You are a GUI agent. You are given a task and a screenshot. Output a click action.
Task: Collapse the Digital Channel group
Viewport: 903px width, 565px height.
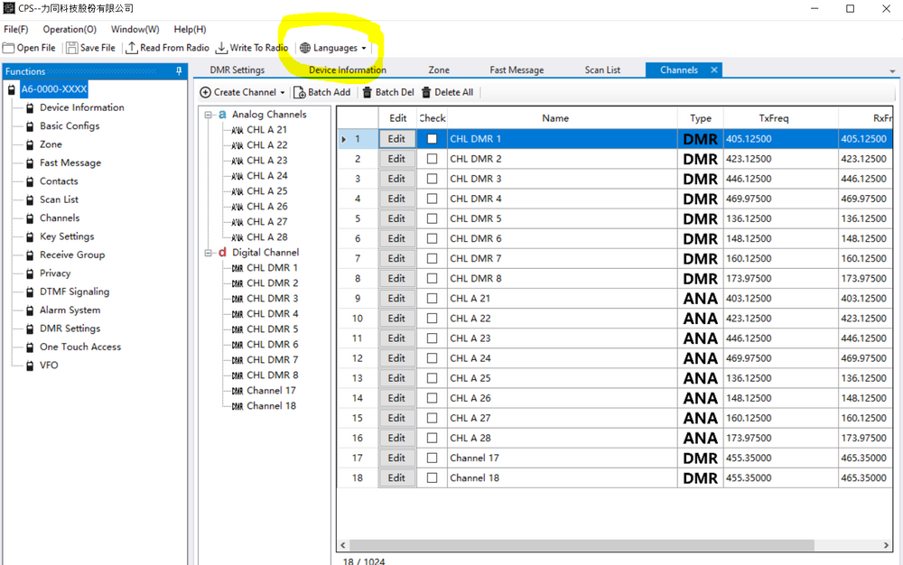(x=207, y=252)
